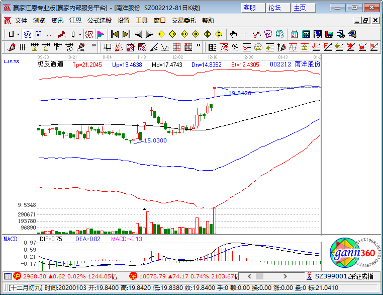Click the horizontal scrollbar thumb

259,276
